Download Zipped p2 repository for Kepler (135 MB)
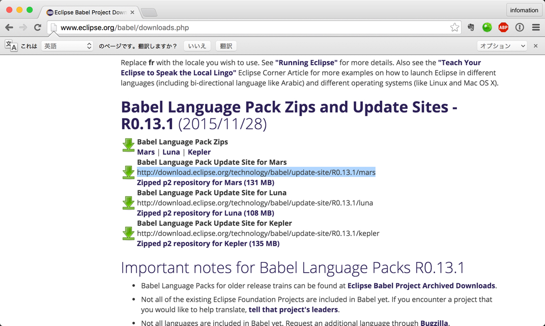The height and width of the screenshot is (326, 545). (x=208, y=244)
